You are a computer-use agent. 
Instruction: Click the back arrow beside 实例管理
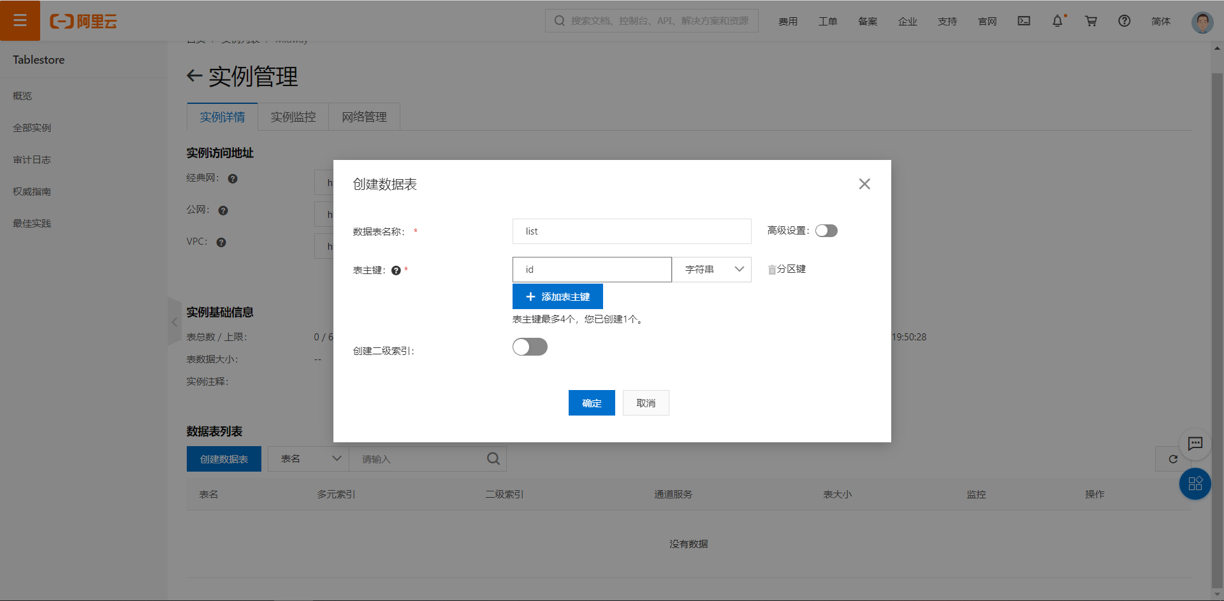tap(194, 76)
